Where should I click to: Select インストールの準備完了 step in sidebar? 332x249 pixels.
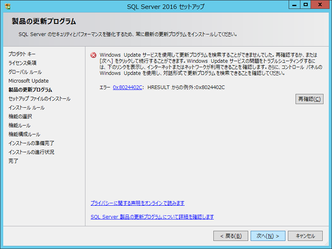(31, 143)
